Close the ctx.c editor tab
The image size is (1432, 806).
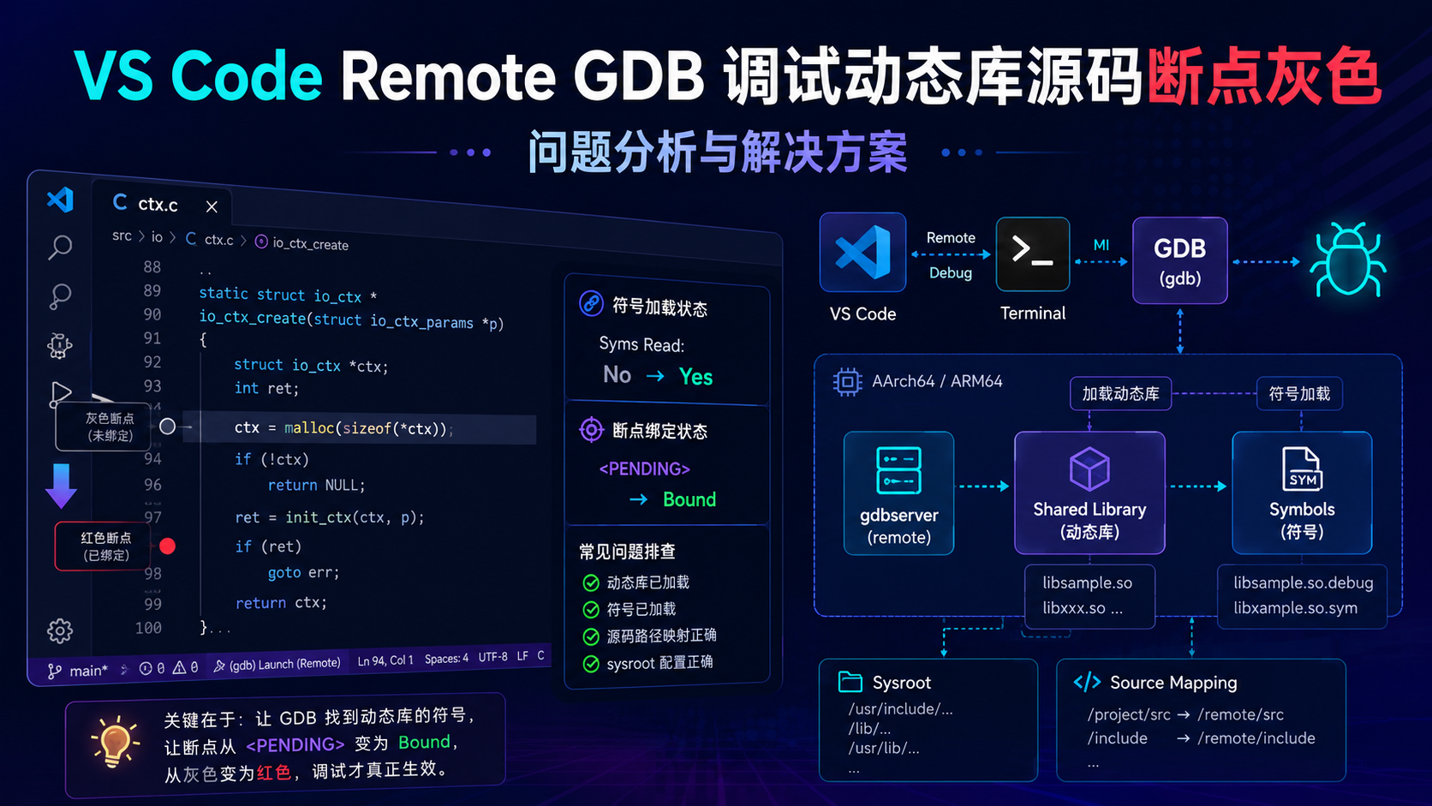(212, 206)
